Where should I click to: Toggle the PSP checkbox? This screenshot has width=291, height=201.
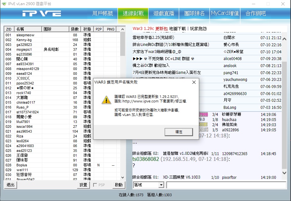[95, 185]
